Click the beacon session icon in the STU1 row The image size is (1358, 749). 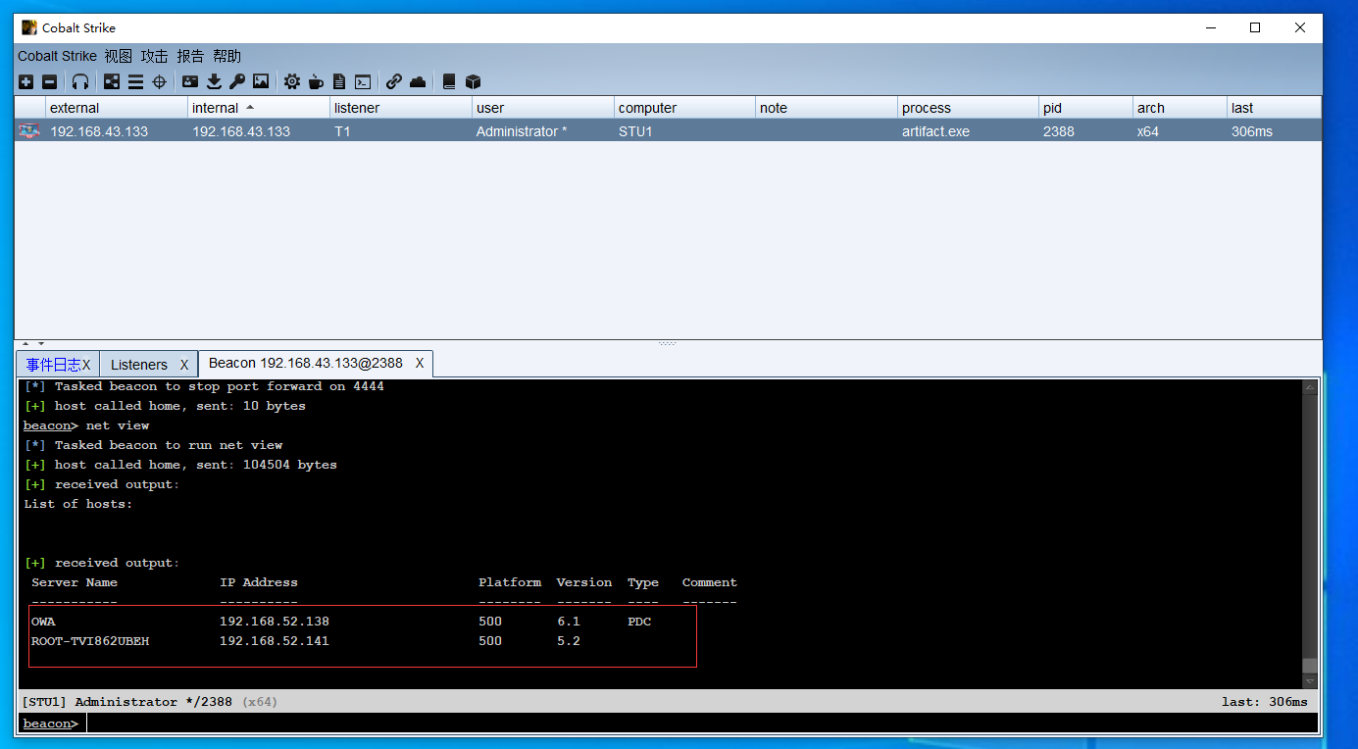[x=29, y=130]
